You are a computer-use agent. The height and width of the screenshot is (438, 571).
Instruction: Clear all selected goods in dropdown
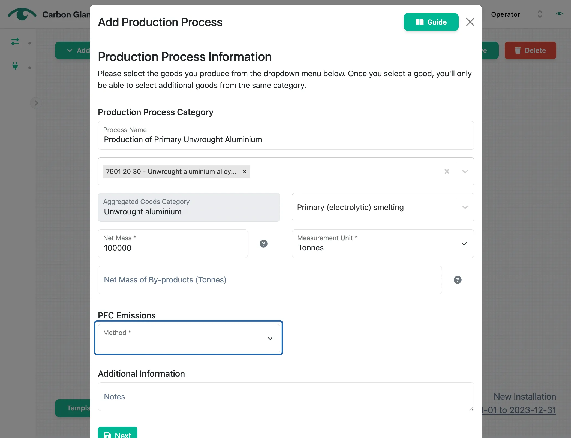point(447,172)
